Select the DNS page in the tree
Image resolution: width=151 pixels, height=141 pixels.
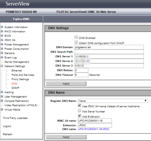coord(14,84)
